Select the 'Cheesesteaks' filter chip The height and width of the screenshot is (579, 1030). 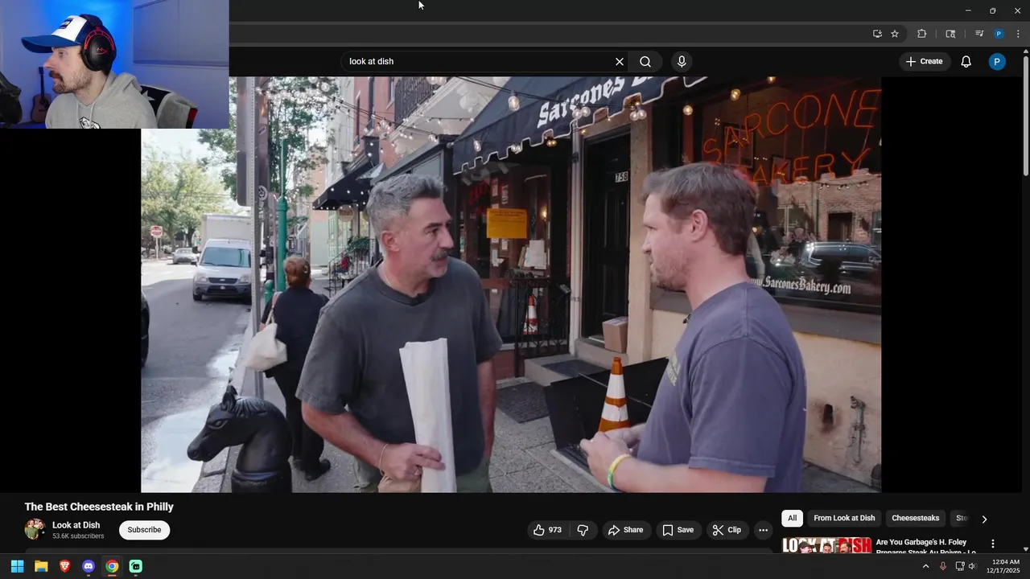(915, 518)
